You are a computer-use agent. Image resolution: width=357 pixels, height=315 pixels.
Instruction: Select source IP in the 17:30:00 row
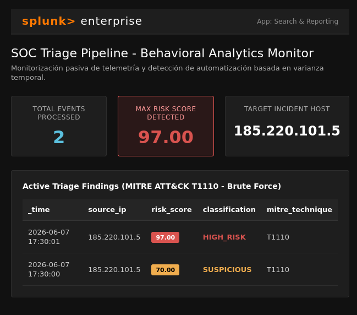[x=114, y=270]
